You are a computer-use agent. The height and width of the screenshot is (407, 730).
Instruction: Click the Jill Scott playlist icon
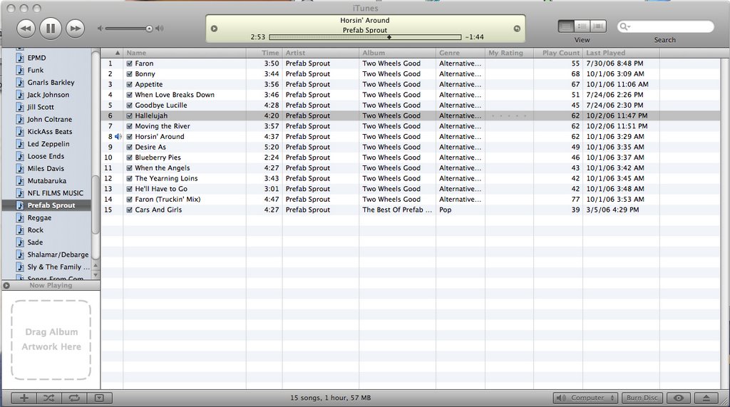pos(20,107)
